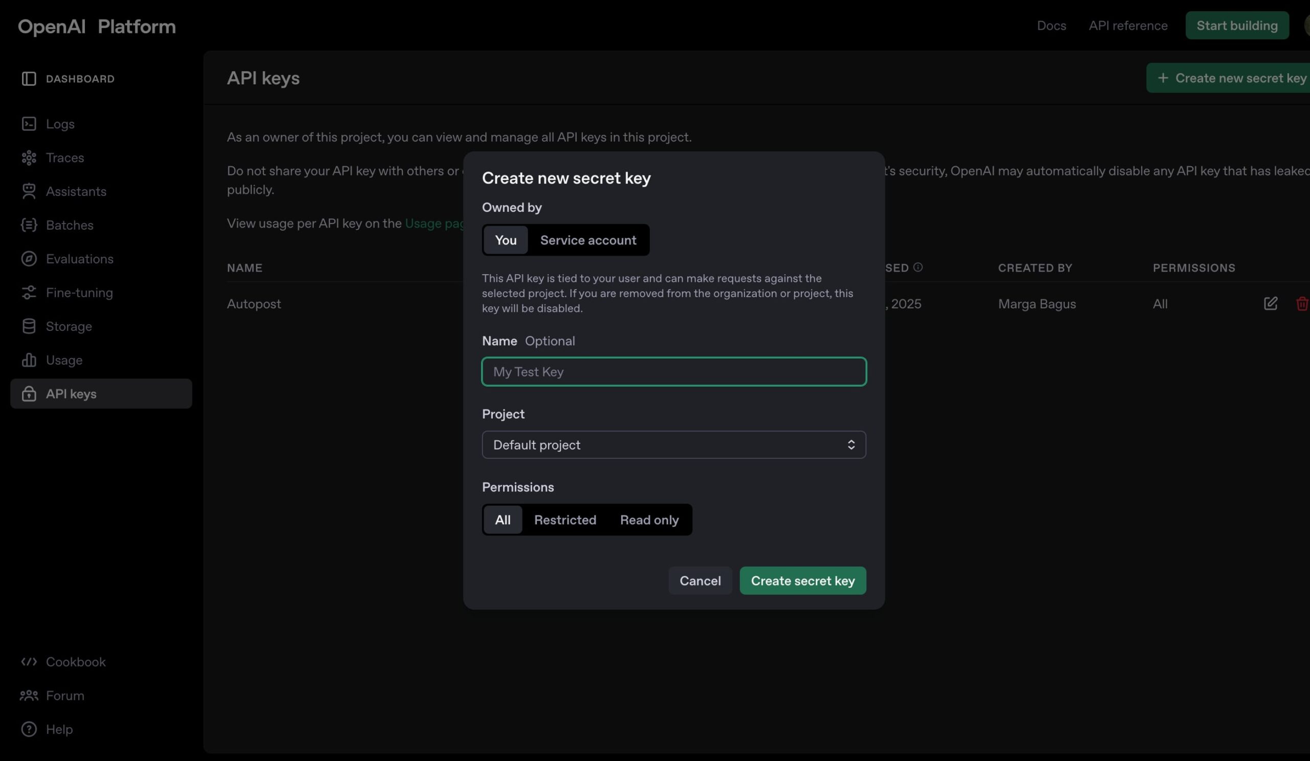
Task: Click the Project dropdown chevron arrows
Action: point(850,444)
